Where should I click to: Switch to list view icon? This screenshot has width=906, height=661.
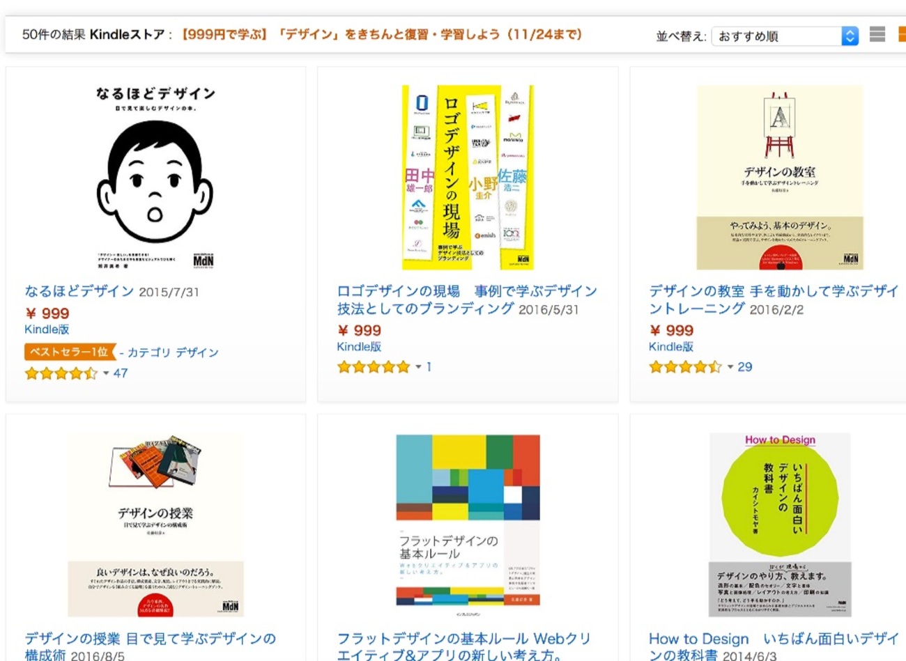click(877, 34)
